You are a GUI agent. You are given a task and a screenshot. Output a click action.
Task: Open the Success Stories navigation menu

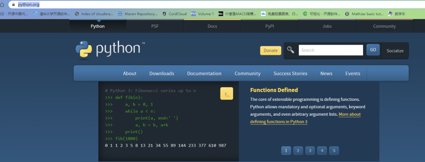290,74
